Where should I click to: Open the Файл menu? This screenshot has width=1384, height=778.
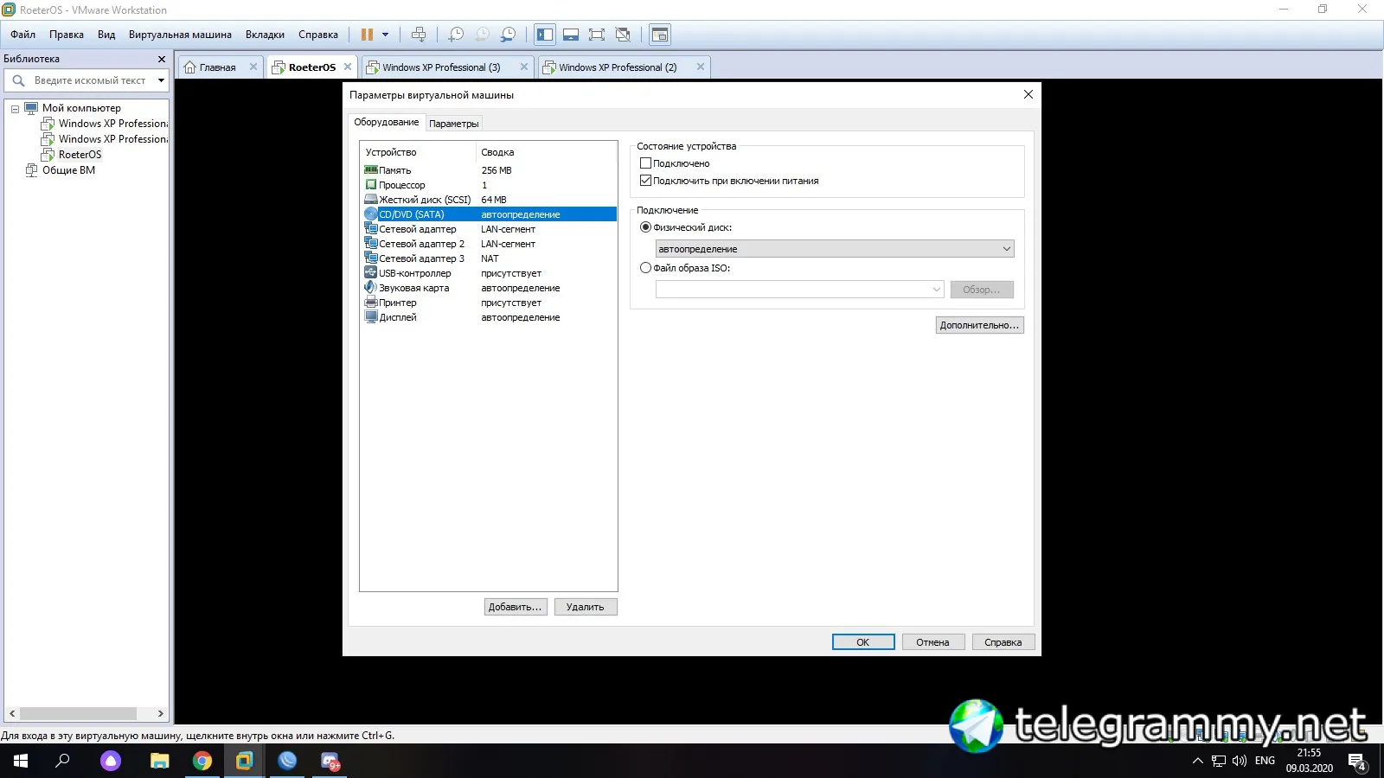(23, 35)
